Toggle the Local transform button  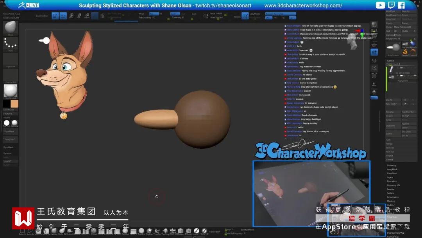pos(374,52)
